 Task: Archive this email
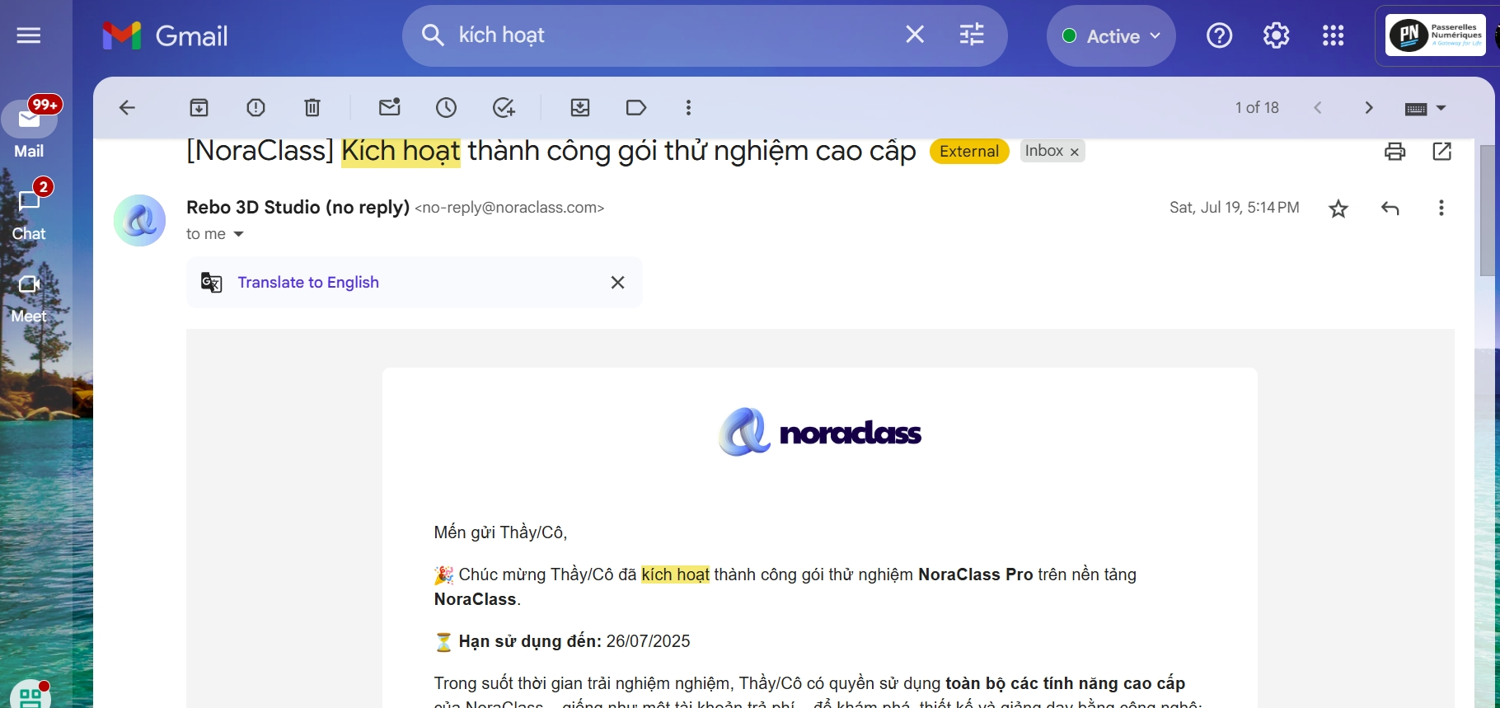coord(199,108)
